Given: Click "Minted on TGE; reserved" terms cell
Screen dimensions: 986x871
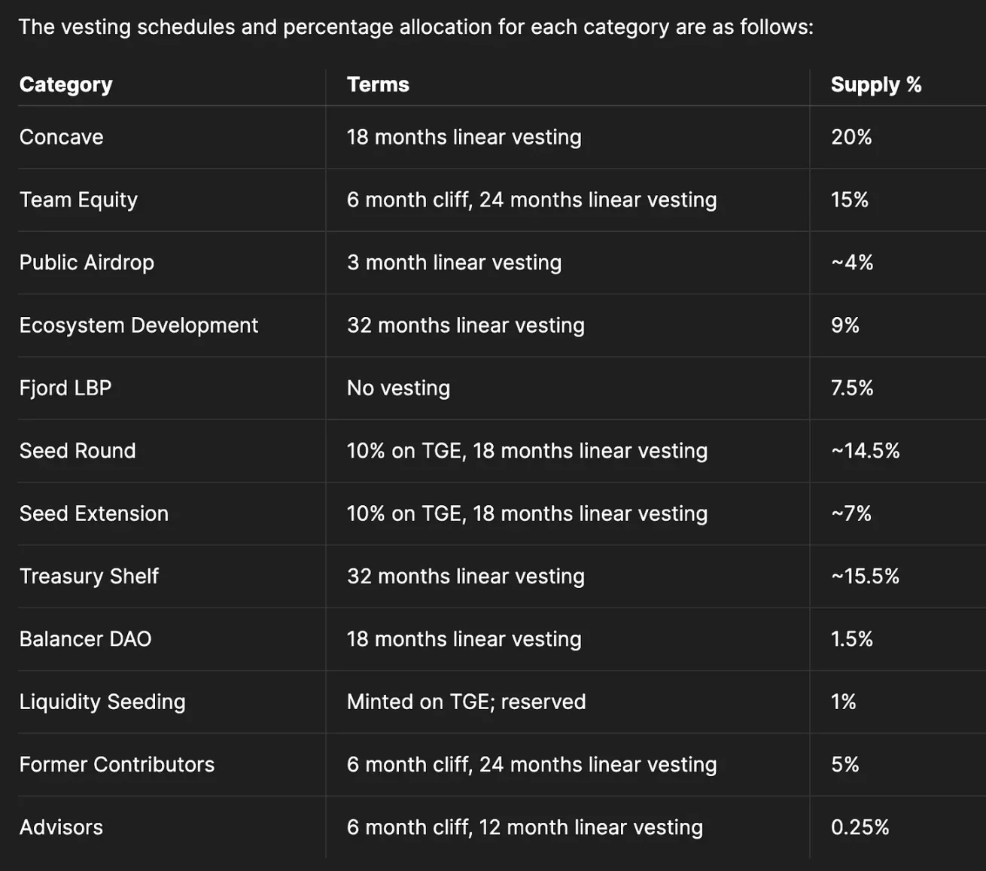Looking at the screenshot, I should point(466,702).
